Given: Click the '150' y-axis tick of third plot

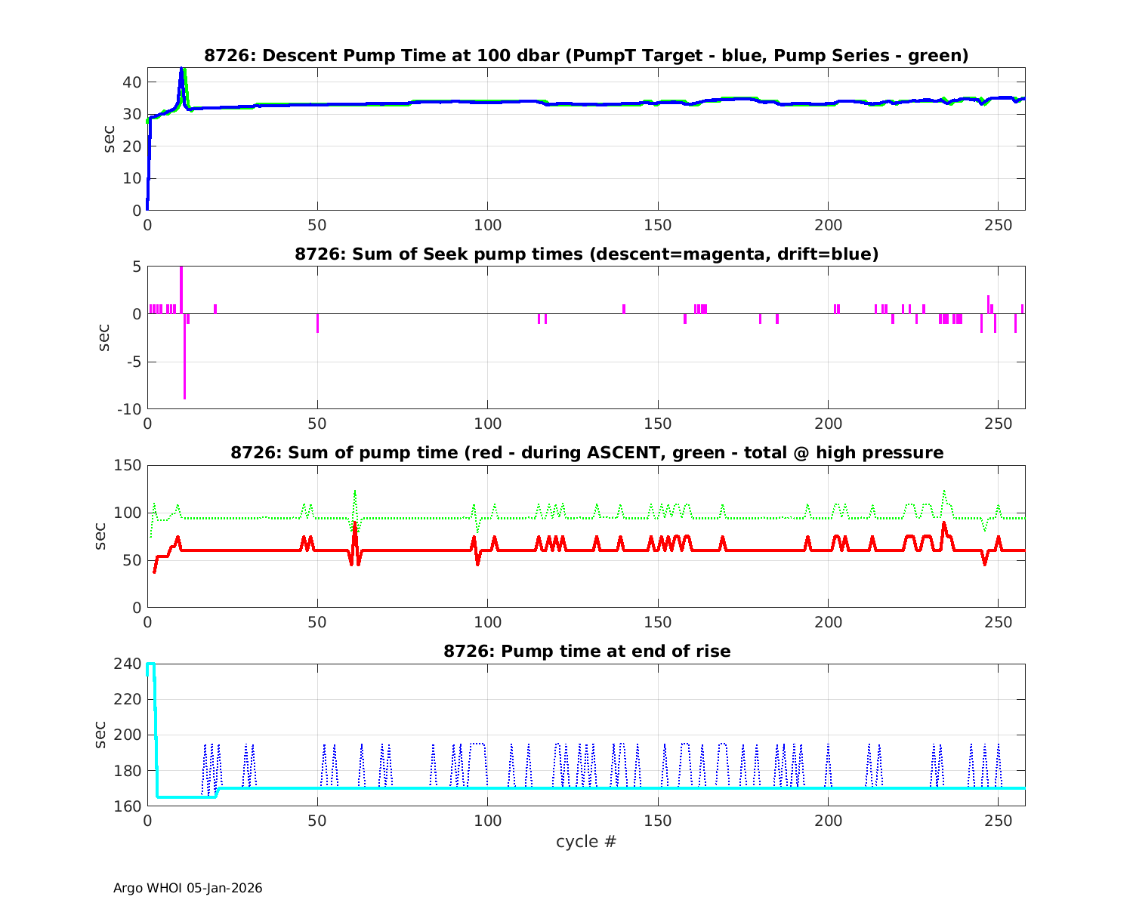Looking at the screenshot, I should click(128, 465).
